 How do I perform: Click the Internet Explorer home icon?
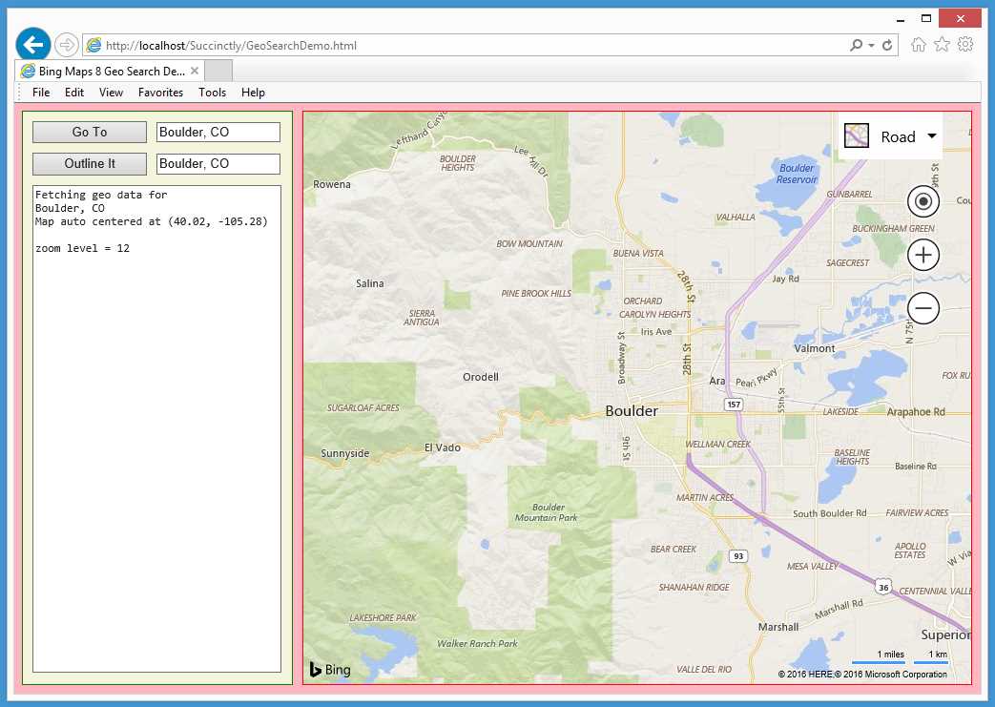(x=917, y=45)
